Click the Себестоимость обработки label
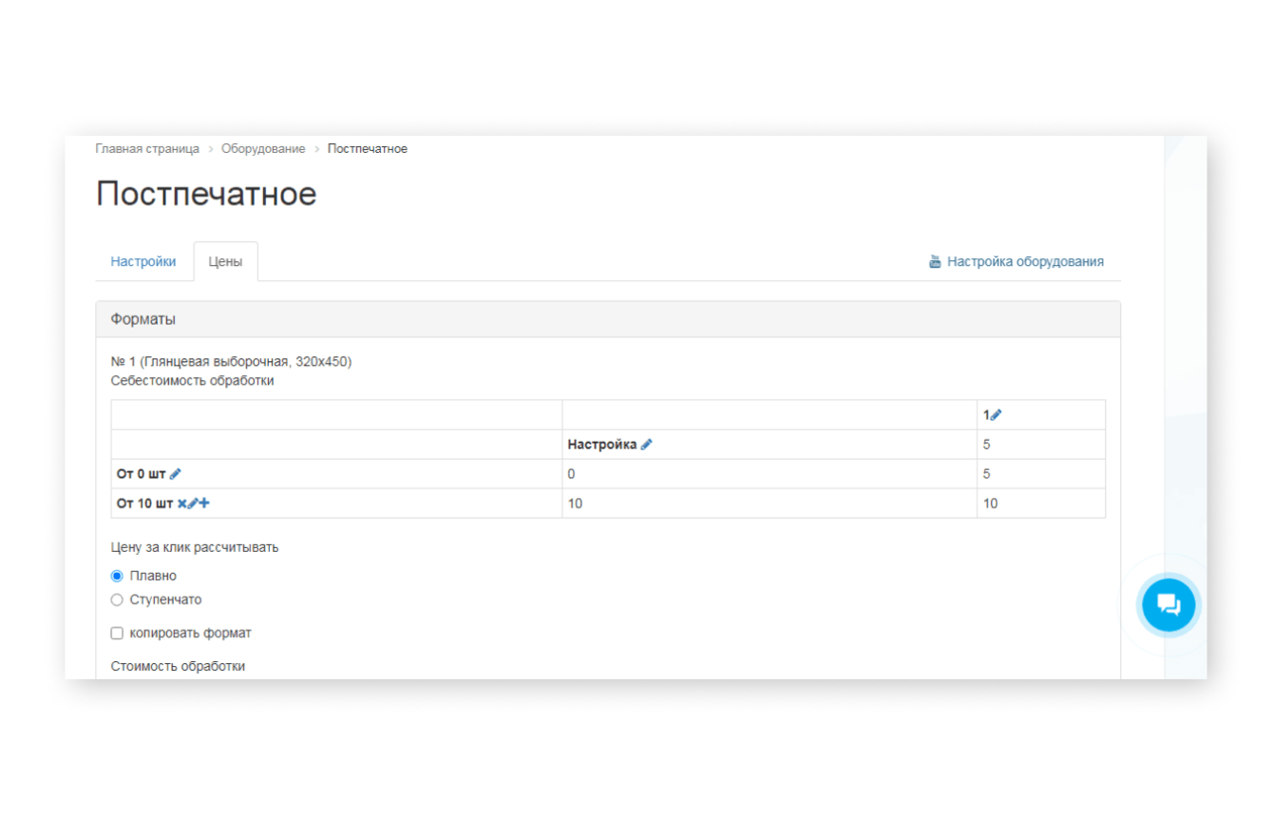The height and width of the screenshot is (816, 1273). click(x=193, y=381)
